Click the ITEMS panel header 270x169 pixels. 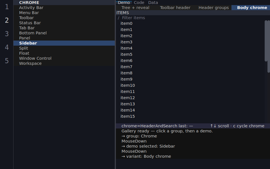tap(193, 13)
